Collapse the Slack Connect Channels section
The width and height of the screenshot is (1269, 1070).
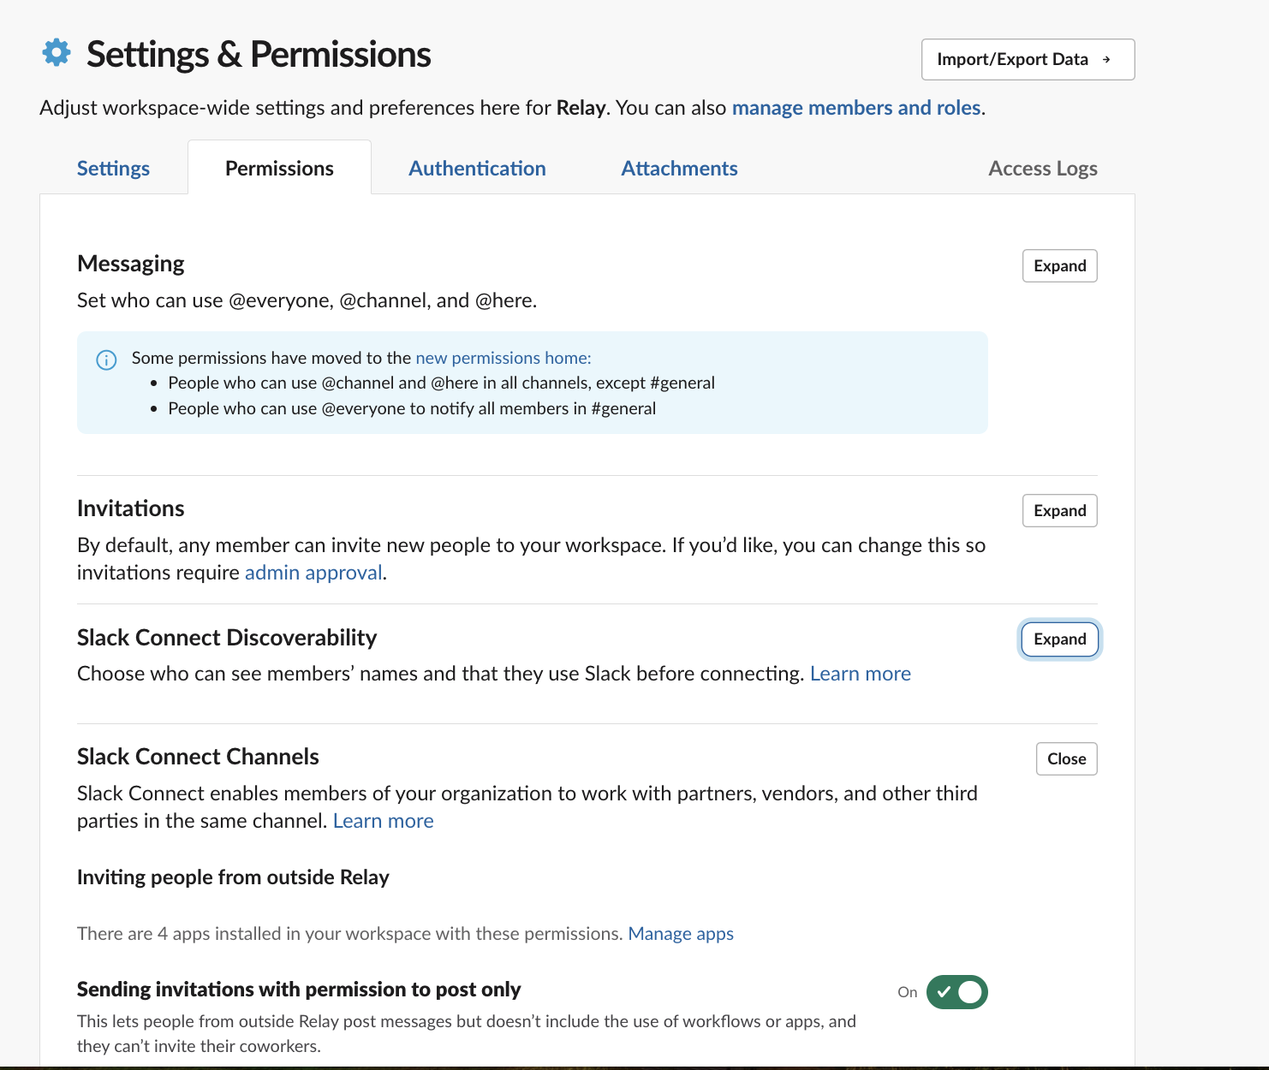pos(1066,758)
